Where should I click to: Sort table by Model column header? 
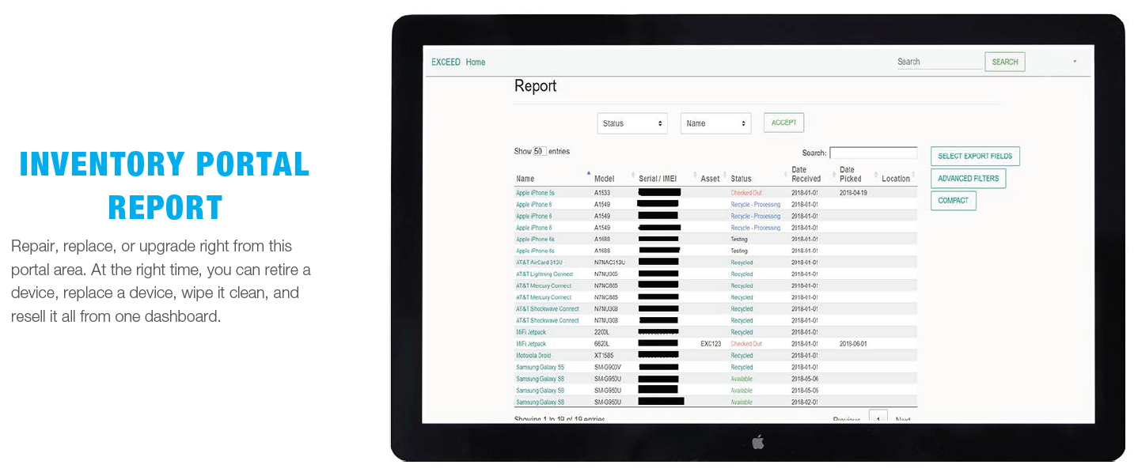605,179
